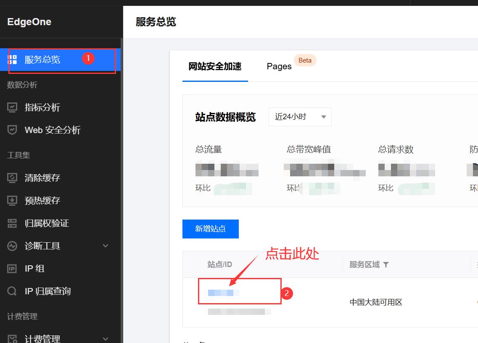The height and width of the screenshot is (343, 478).
Task: Click the 清除缓存 icon in sidebar
Action: pos(12,178)
